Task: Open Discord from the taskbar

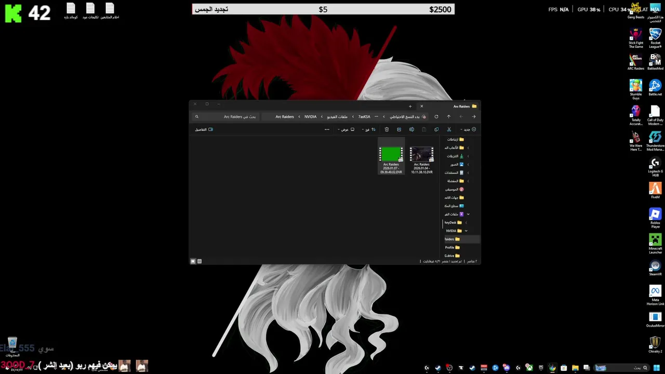Action: [x=506, y=368]
